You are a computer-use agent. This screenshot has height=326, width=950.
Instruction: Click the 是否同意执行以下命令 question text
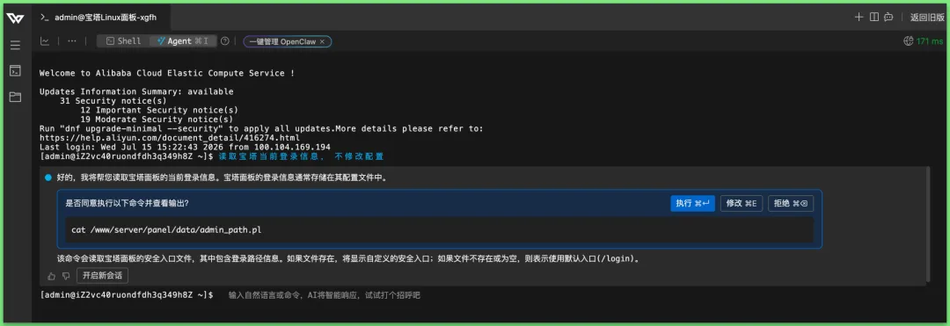[128, 203]
